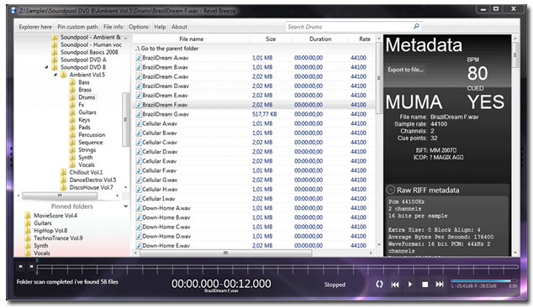Click pinned Synth folder icon

[x=28, y=245]
